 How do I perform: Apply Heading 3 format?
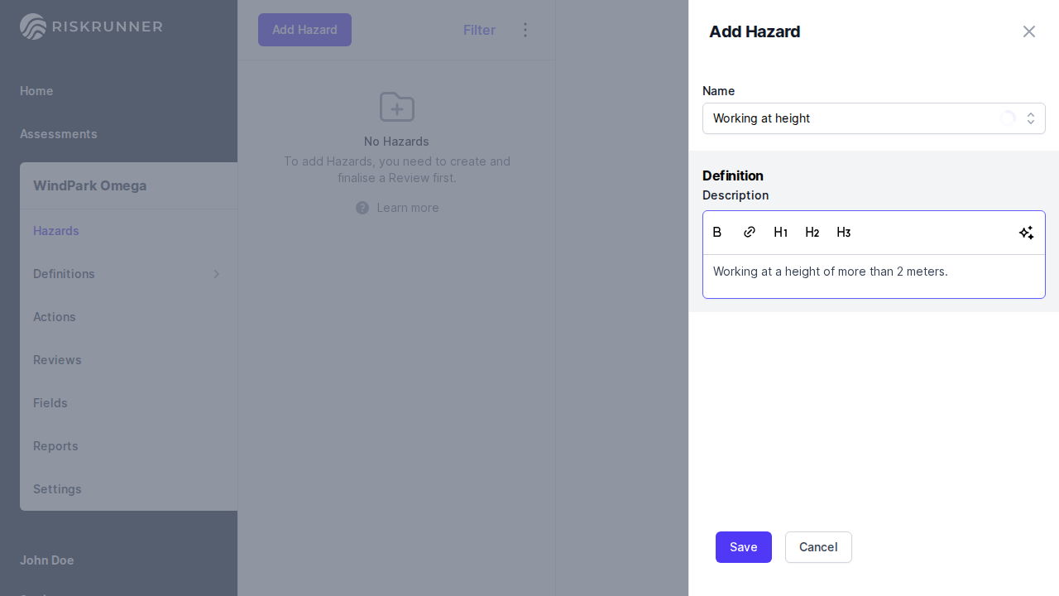coord(843,233)
